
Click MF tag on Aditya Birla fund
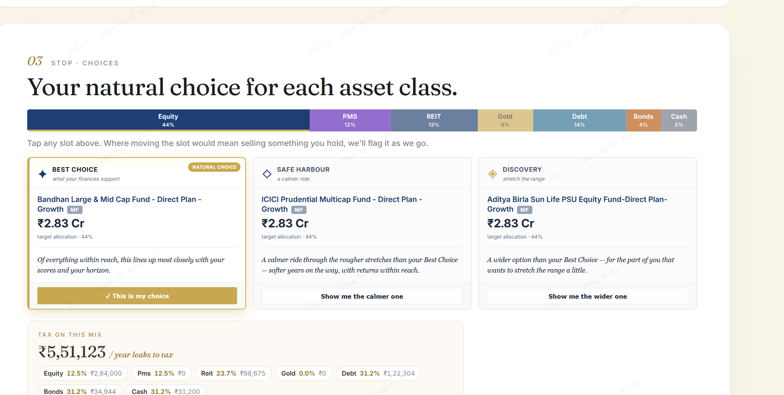(x=525, y=210)
